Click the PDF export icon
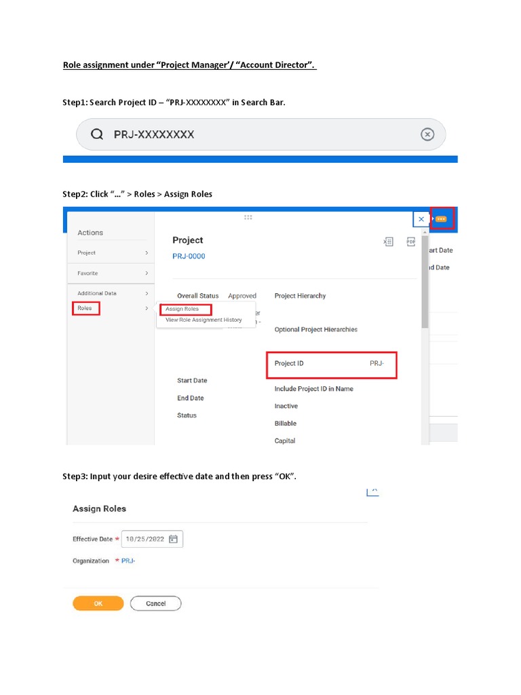 (x=410, y=241)
